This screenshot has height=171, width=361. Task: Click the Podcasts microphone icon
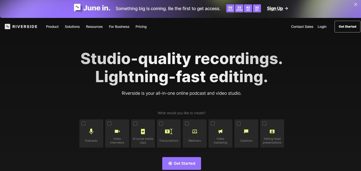(x=91, y=131)
